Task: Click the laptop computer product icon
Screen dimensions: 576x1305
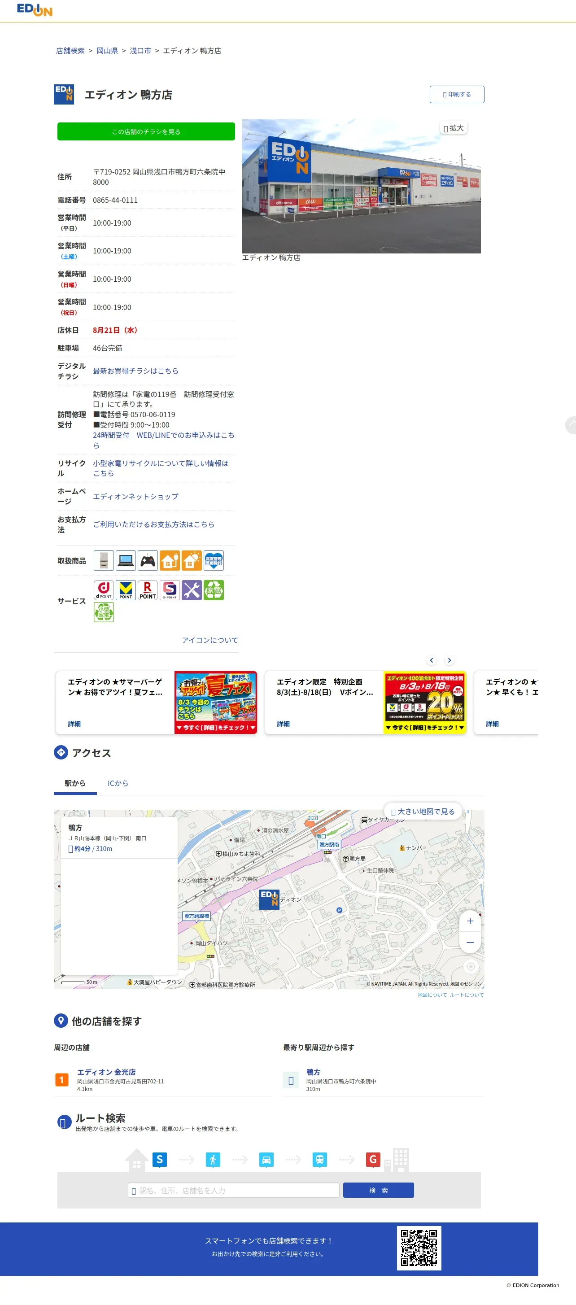Action: 126,560
